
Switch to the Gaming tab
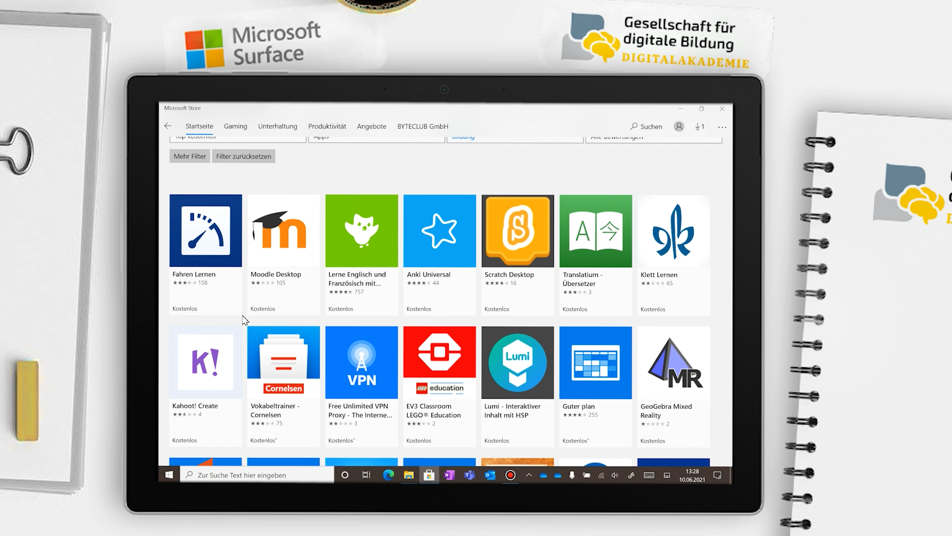[236, 126]
